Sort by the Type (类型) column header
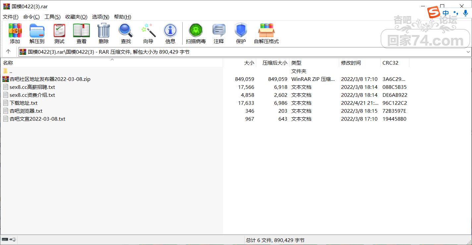The height and width of the screenshot is (245, 472). click(314, 63)
